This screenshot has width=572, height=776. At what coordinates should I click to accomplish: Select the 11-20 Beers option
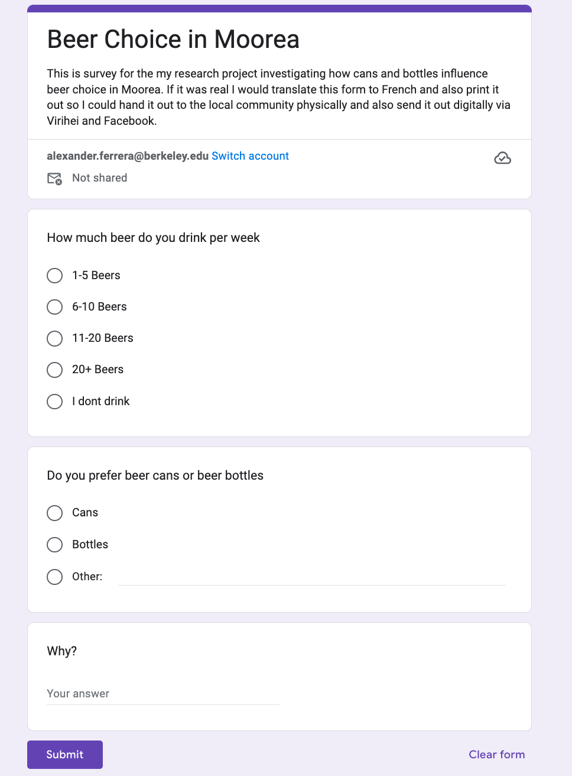pos(54,338)
